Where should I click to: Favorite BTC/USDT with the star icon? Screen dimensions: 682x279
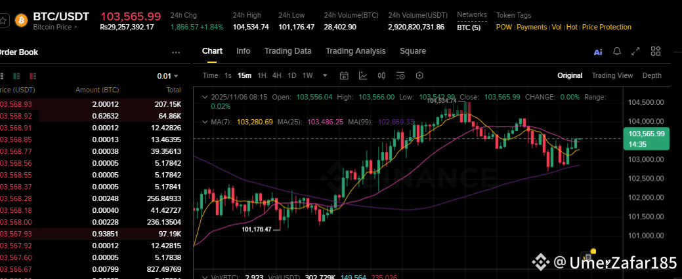[x=3, y=20]
